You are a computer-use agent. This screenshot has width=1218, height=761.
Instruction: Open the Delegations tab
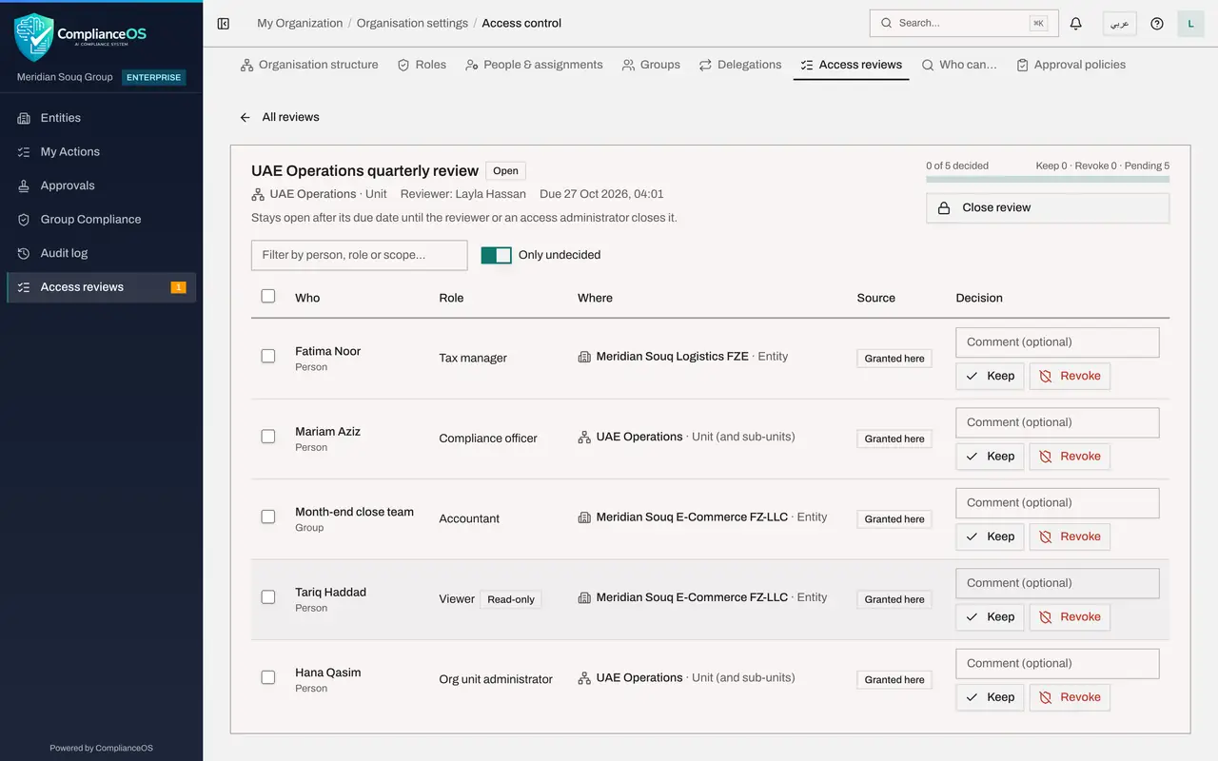[740, 65]
